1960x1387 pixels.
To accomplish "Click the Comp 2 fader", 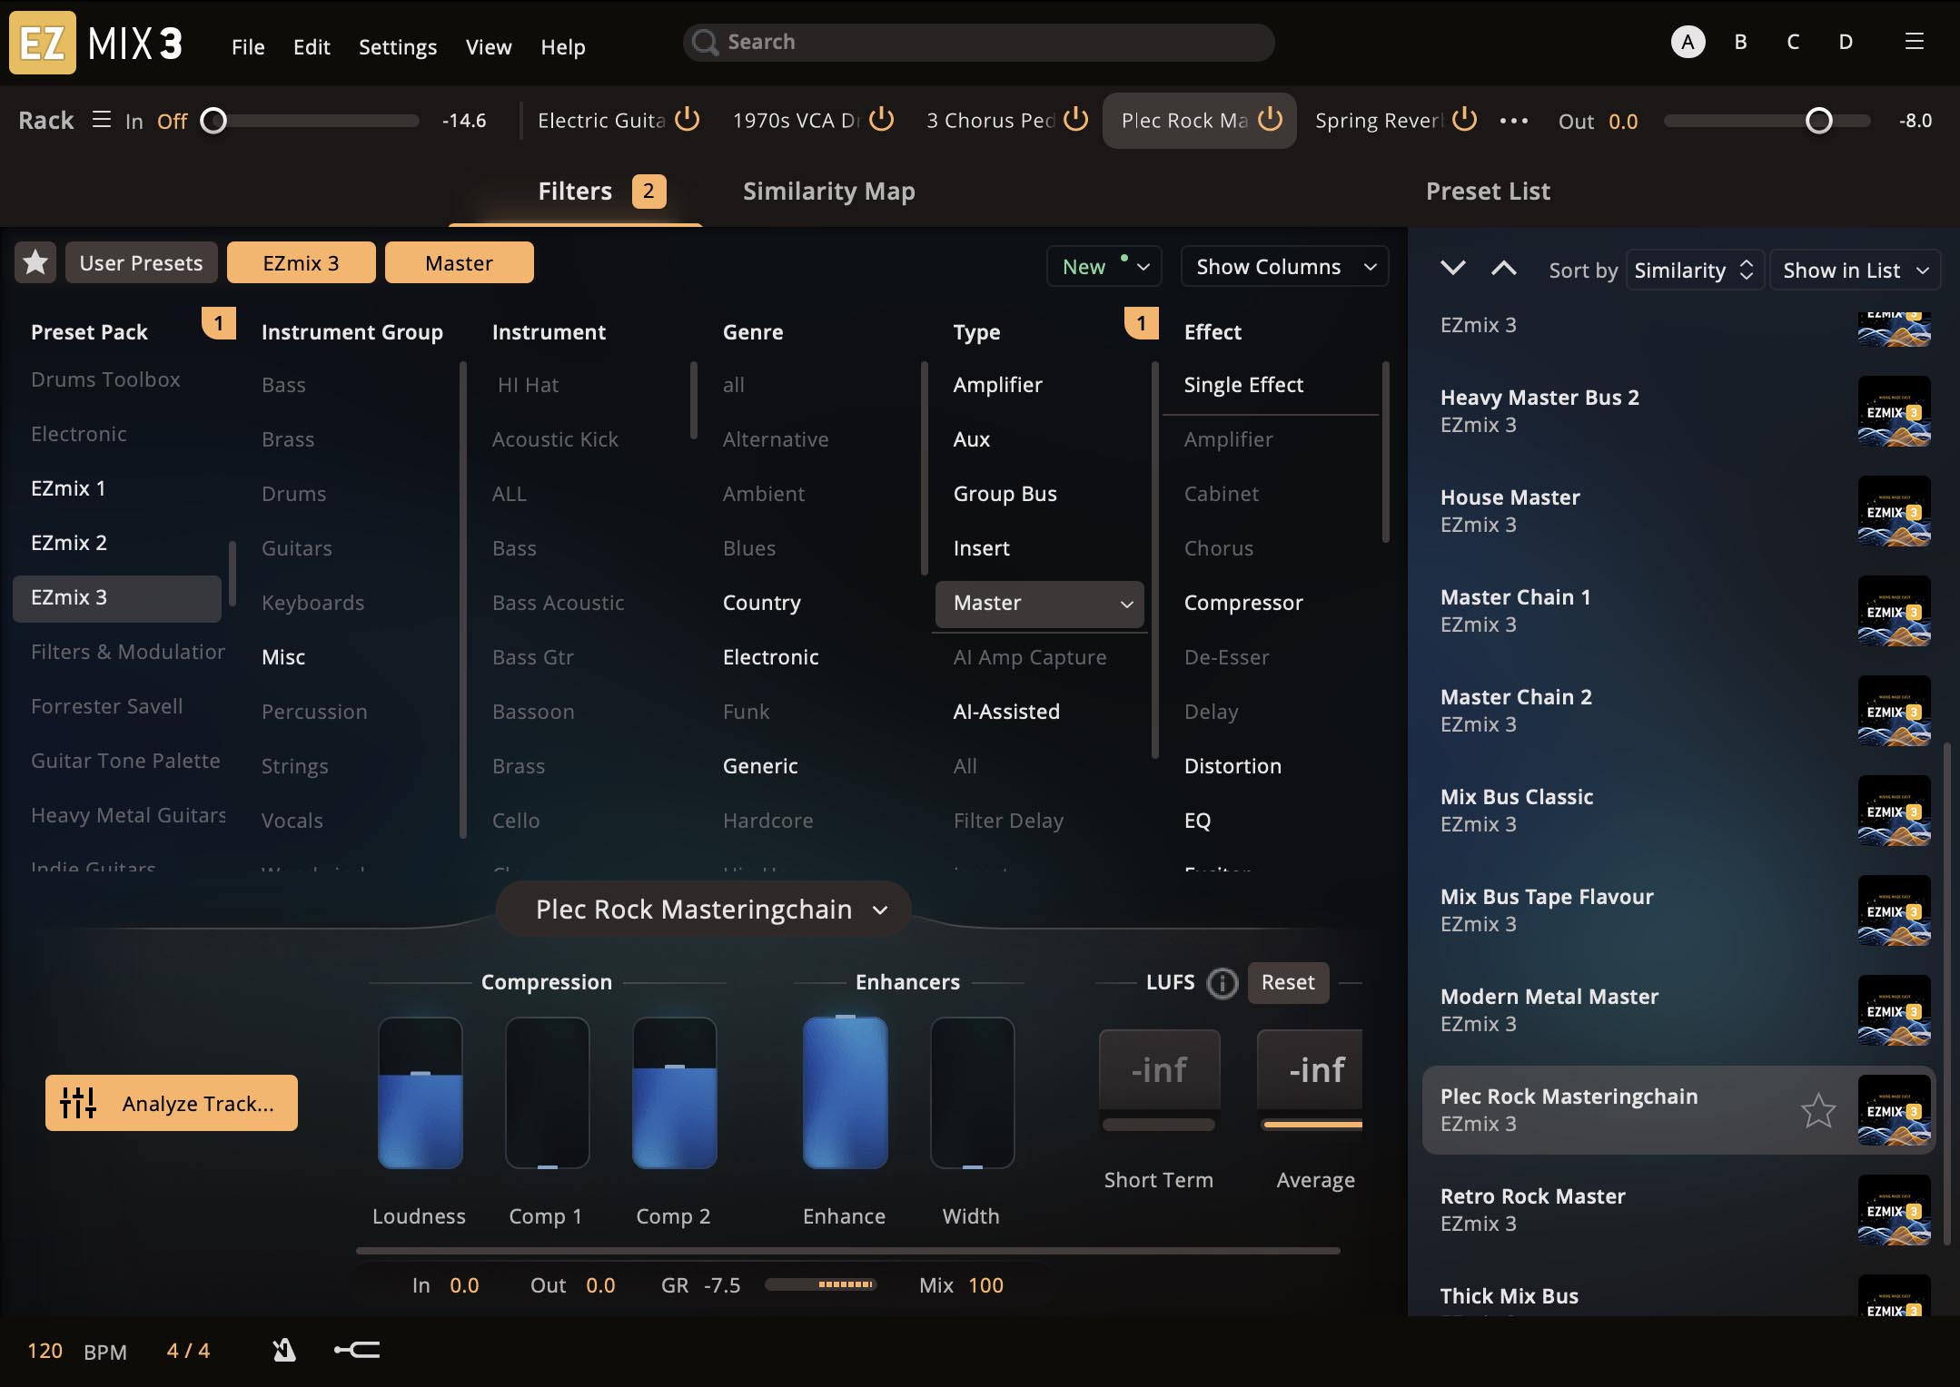I will pos(674,1093).
